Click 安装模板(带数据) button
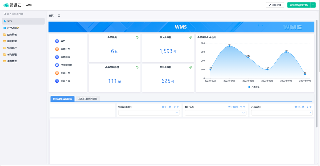This screenshot has width=320, height=166. click(299, 5)
